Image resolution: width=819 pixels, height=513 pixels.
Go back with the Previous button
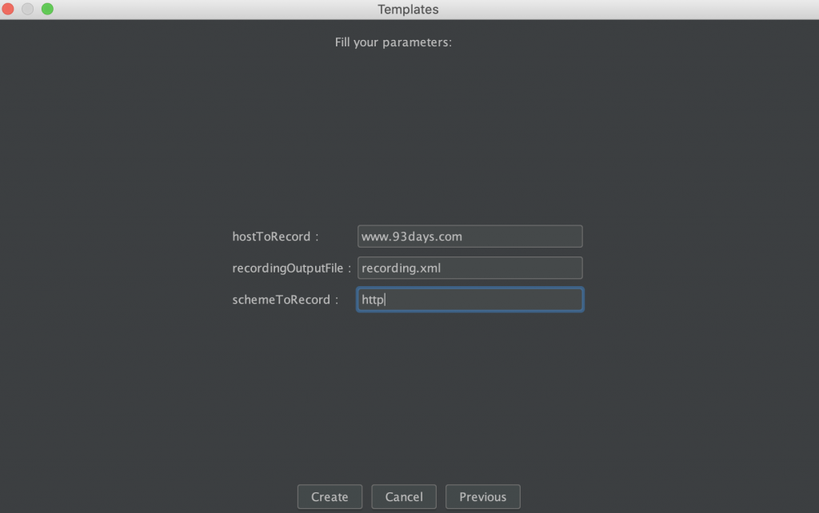click(482, 496)
